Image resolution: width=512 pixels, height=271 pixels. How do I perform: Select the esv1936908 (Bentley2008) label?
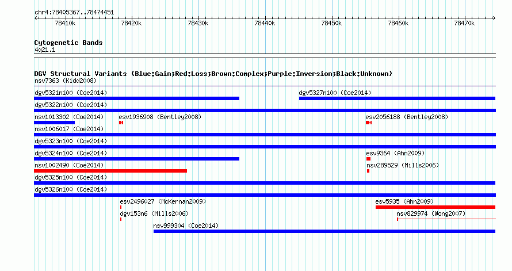tap(160, 117)
